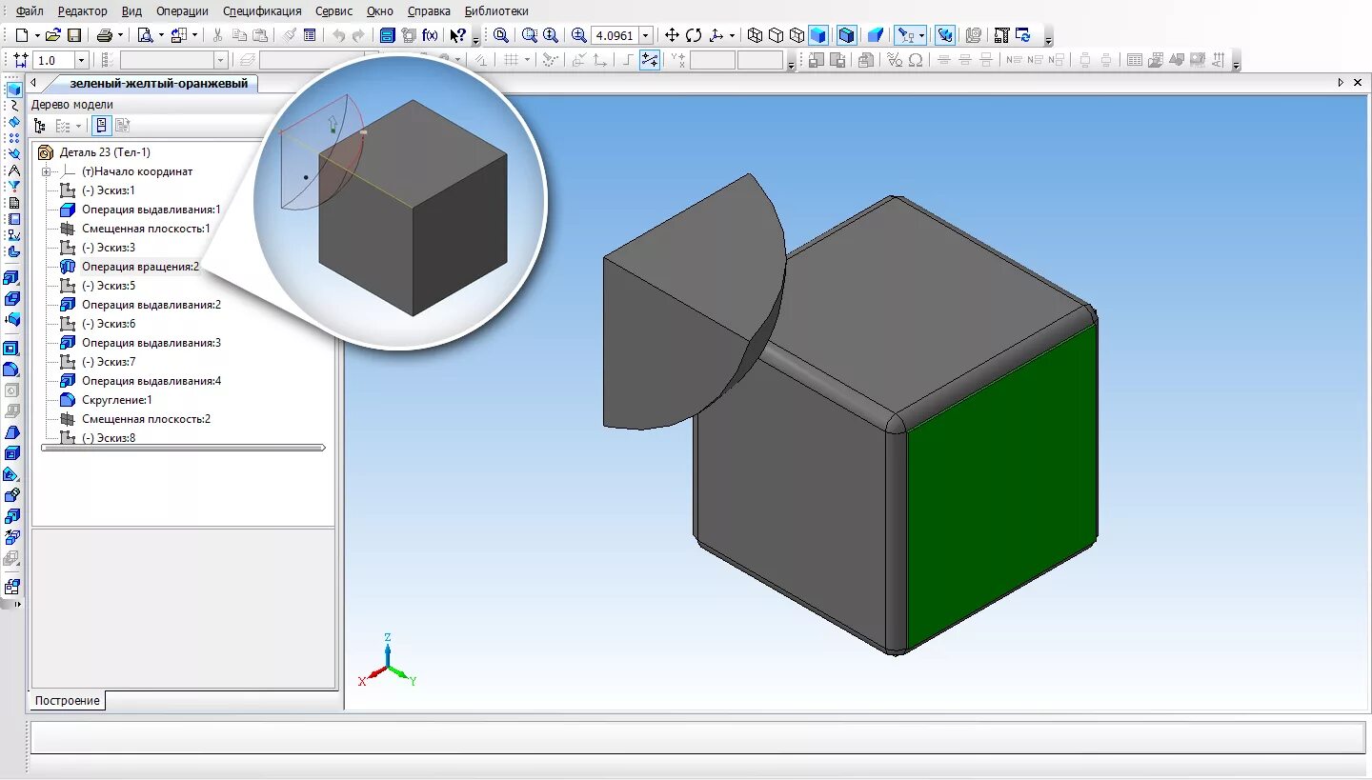Switch to wireframe display mode
Screen dimensions: 1372x780
(755, 35)
